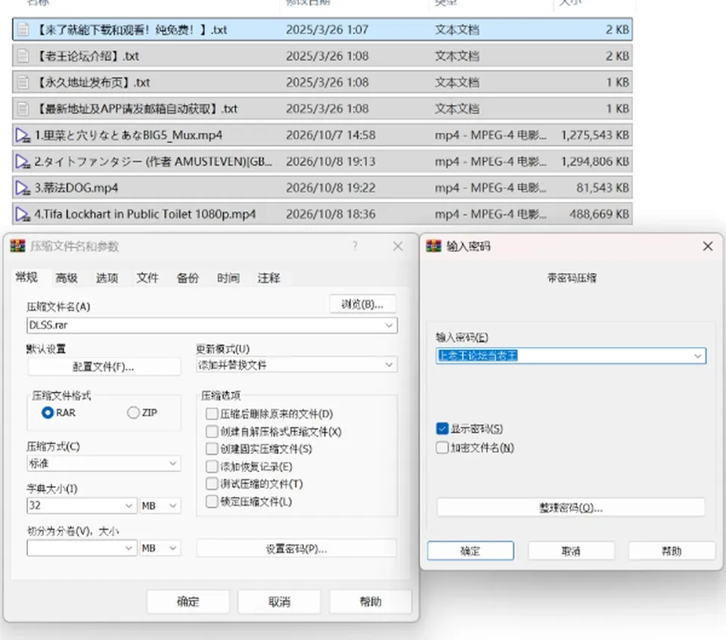726x640 pixels.
Task: Open the empty 切分为分卷 size dropdown
Action: click(129, 548)
